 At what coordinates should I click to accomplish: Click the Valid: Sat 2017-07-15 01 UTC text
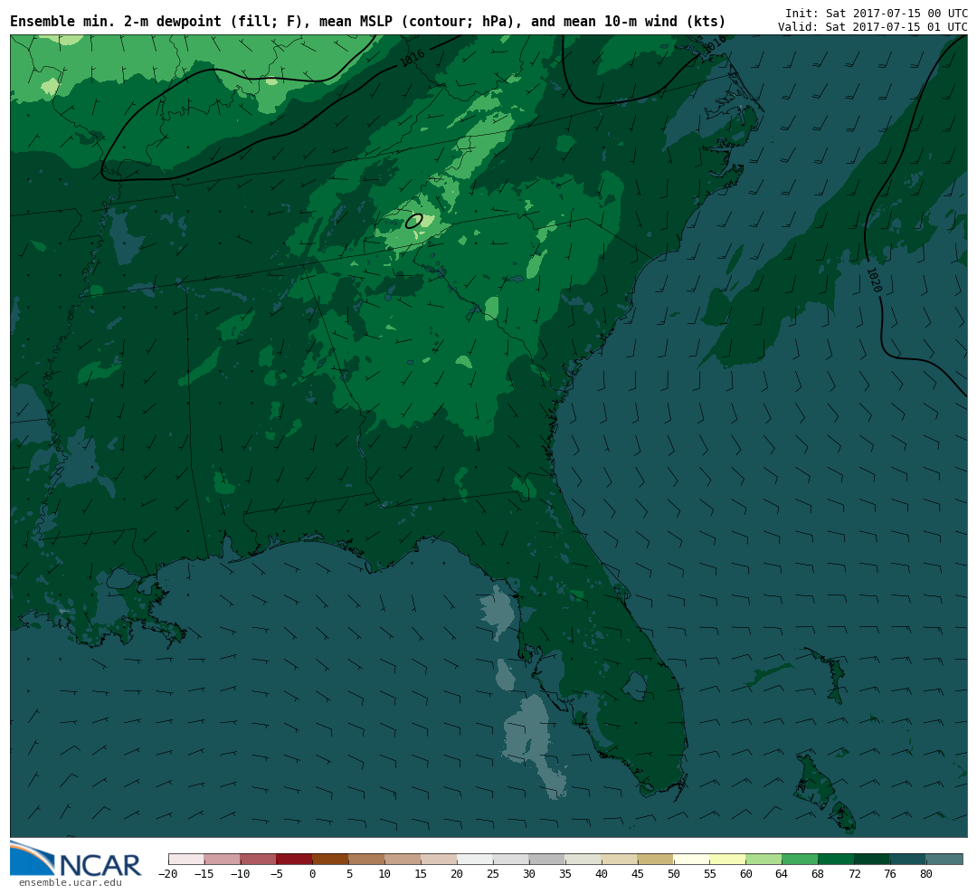872,27
